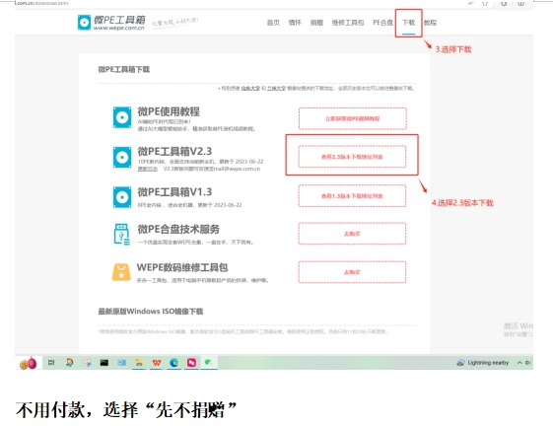The image size is (553, 426).
Task: Expand the system tray hidden icons chevron
Action: click(519, 363)
